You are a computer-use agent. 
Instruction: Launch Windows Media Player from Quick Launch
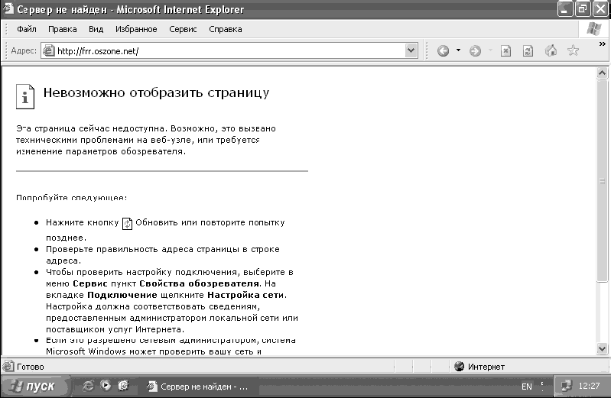pyautogui.click(x=106, y=386)
